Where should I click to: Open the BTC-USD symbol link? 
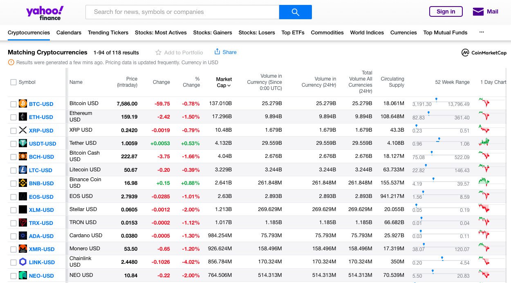click(41, 104)
